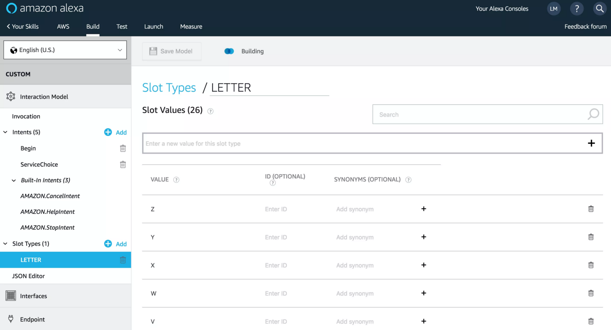611x330 pixels.
Task: Click the Save Model button
Action: point(171,51)
